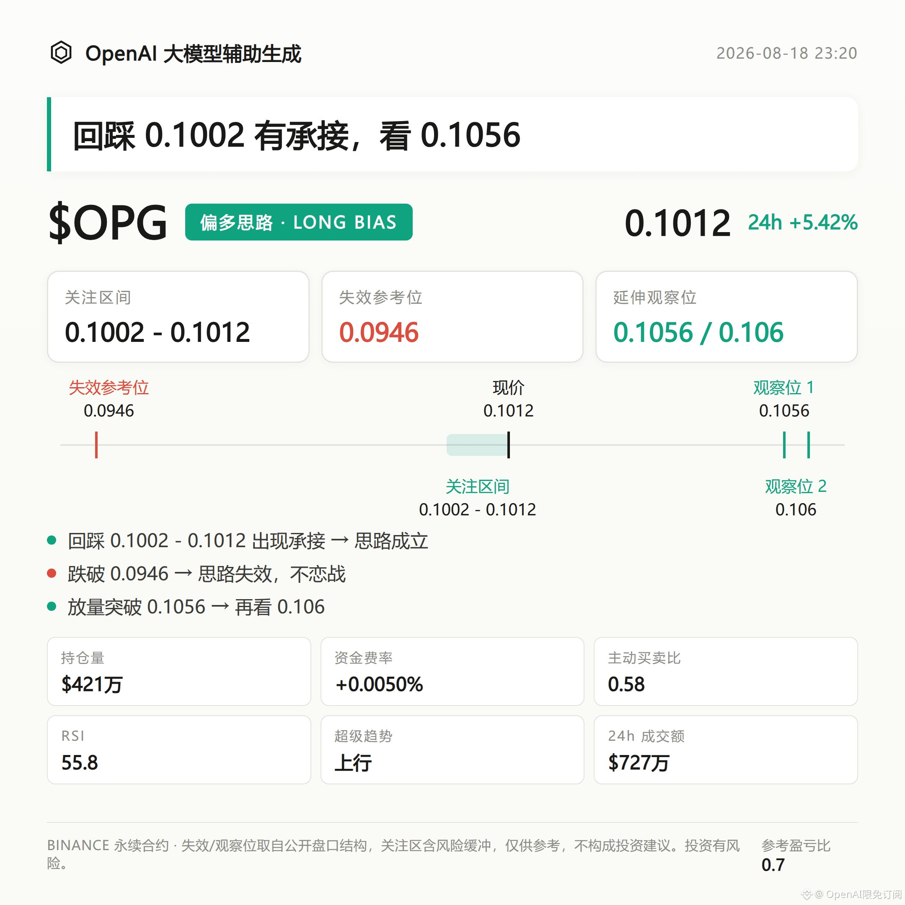Click the red 0.0946 value in 失效参考位 card
The width and height of the screenshot is (905, 905).
(x=379, y=333)
